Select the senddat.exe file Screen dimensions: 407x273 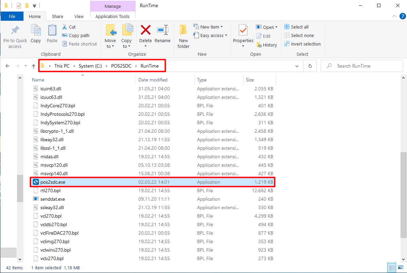pos(153,199)
